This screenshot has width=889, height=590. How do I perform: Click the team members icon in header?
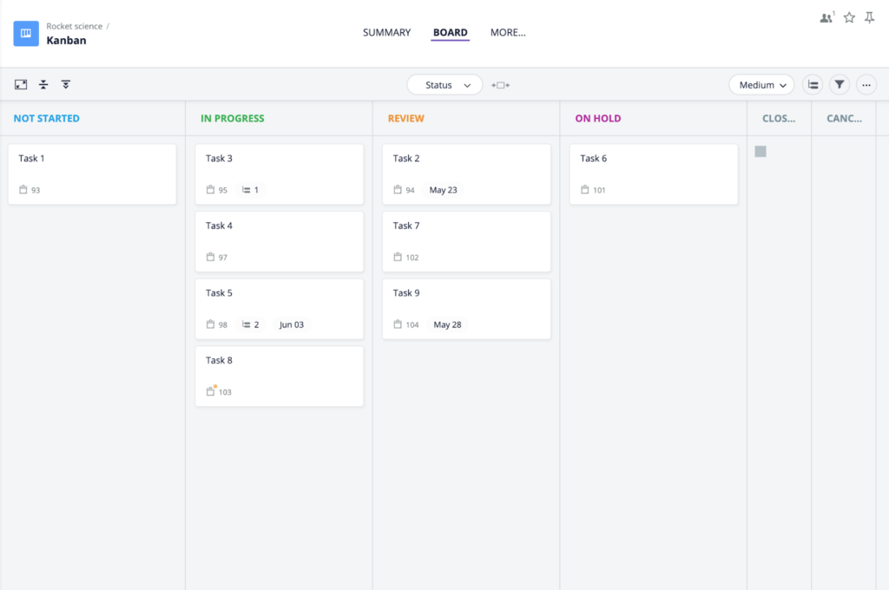tap(825, 16)
